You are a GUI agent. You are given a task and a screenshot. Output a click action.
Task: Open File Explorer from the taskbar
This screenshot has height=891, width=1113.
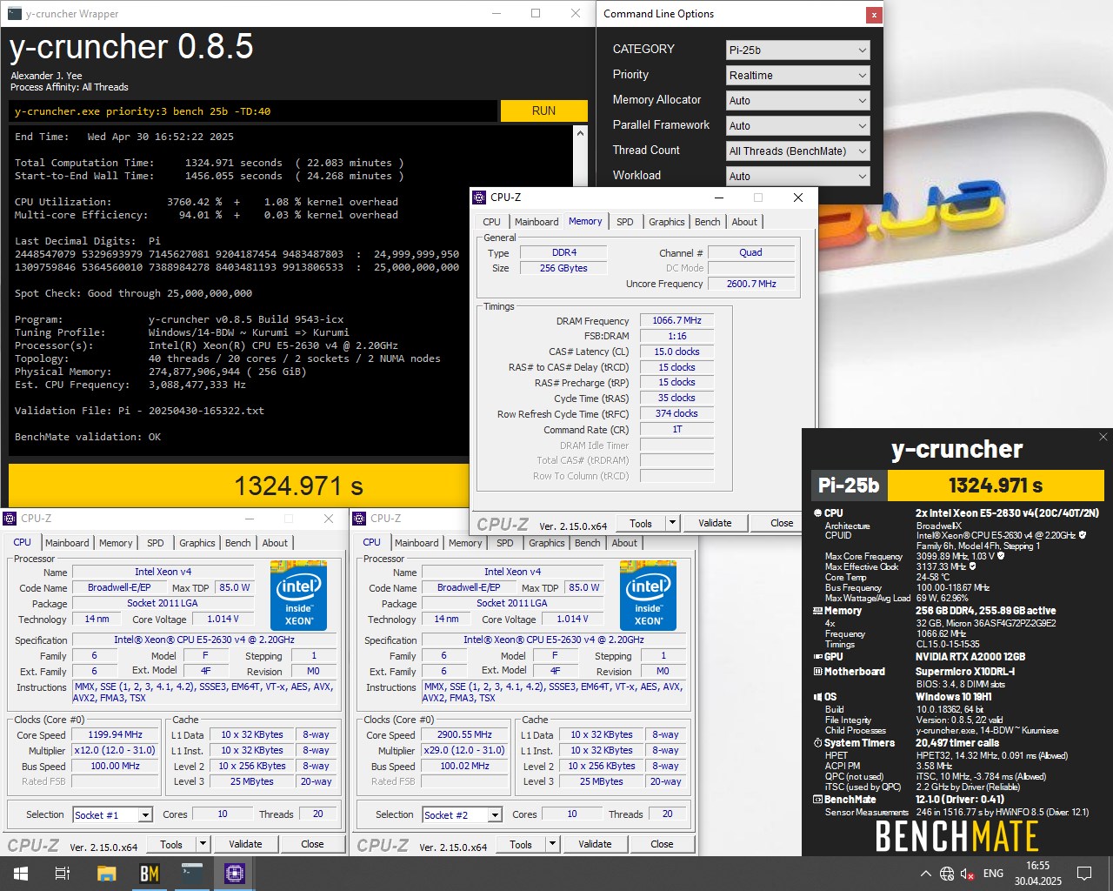coord(106,874)
